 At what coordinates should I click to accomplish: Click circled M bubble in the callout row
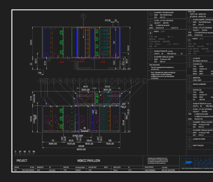60,81
